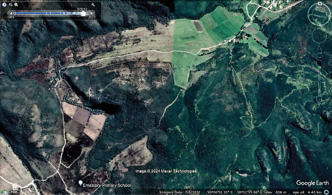Step to previous imagery date

coord(11,13)
